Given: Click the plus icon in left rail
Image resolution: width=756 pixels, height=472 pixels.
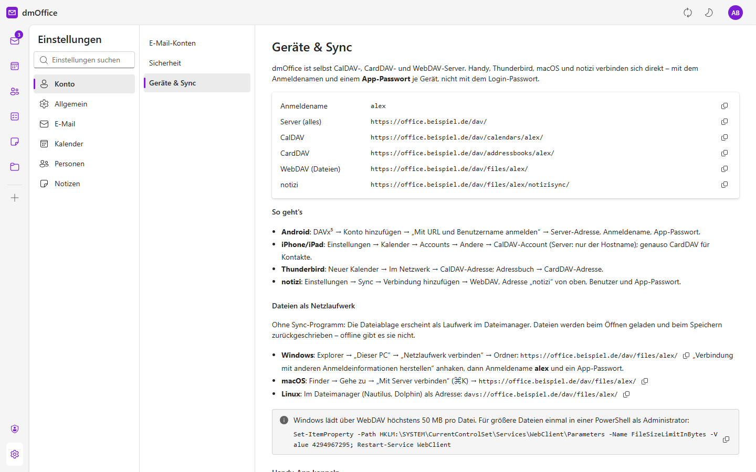Looking at the screenshot, I should pyautogui.click(x=15, y=198).
